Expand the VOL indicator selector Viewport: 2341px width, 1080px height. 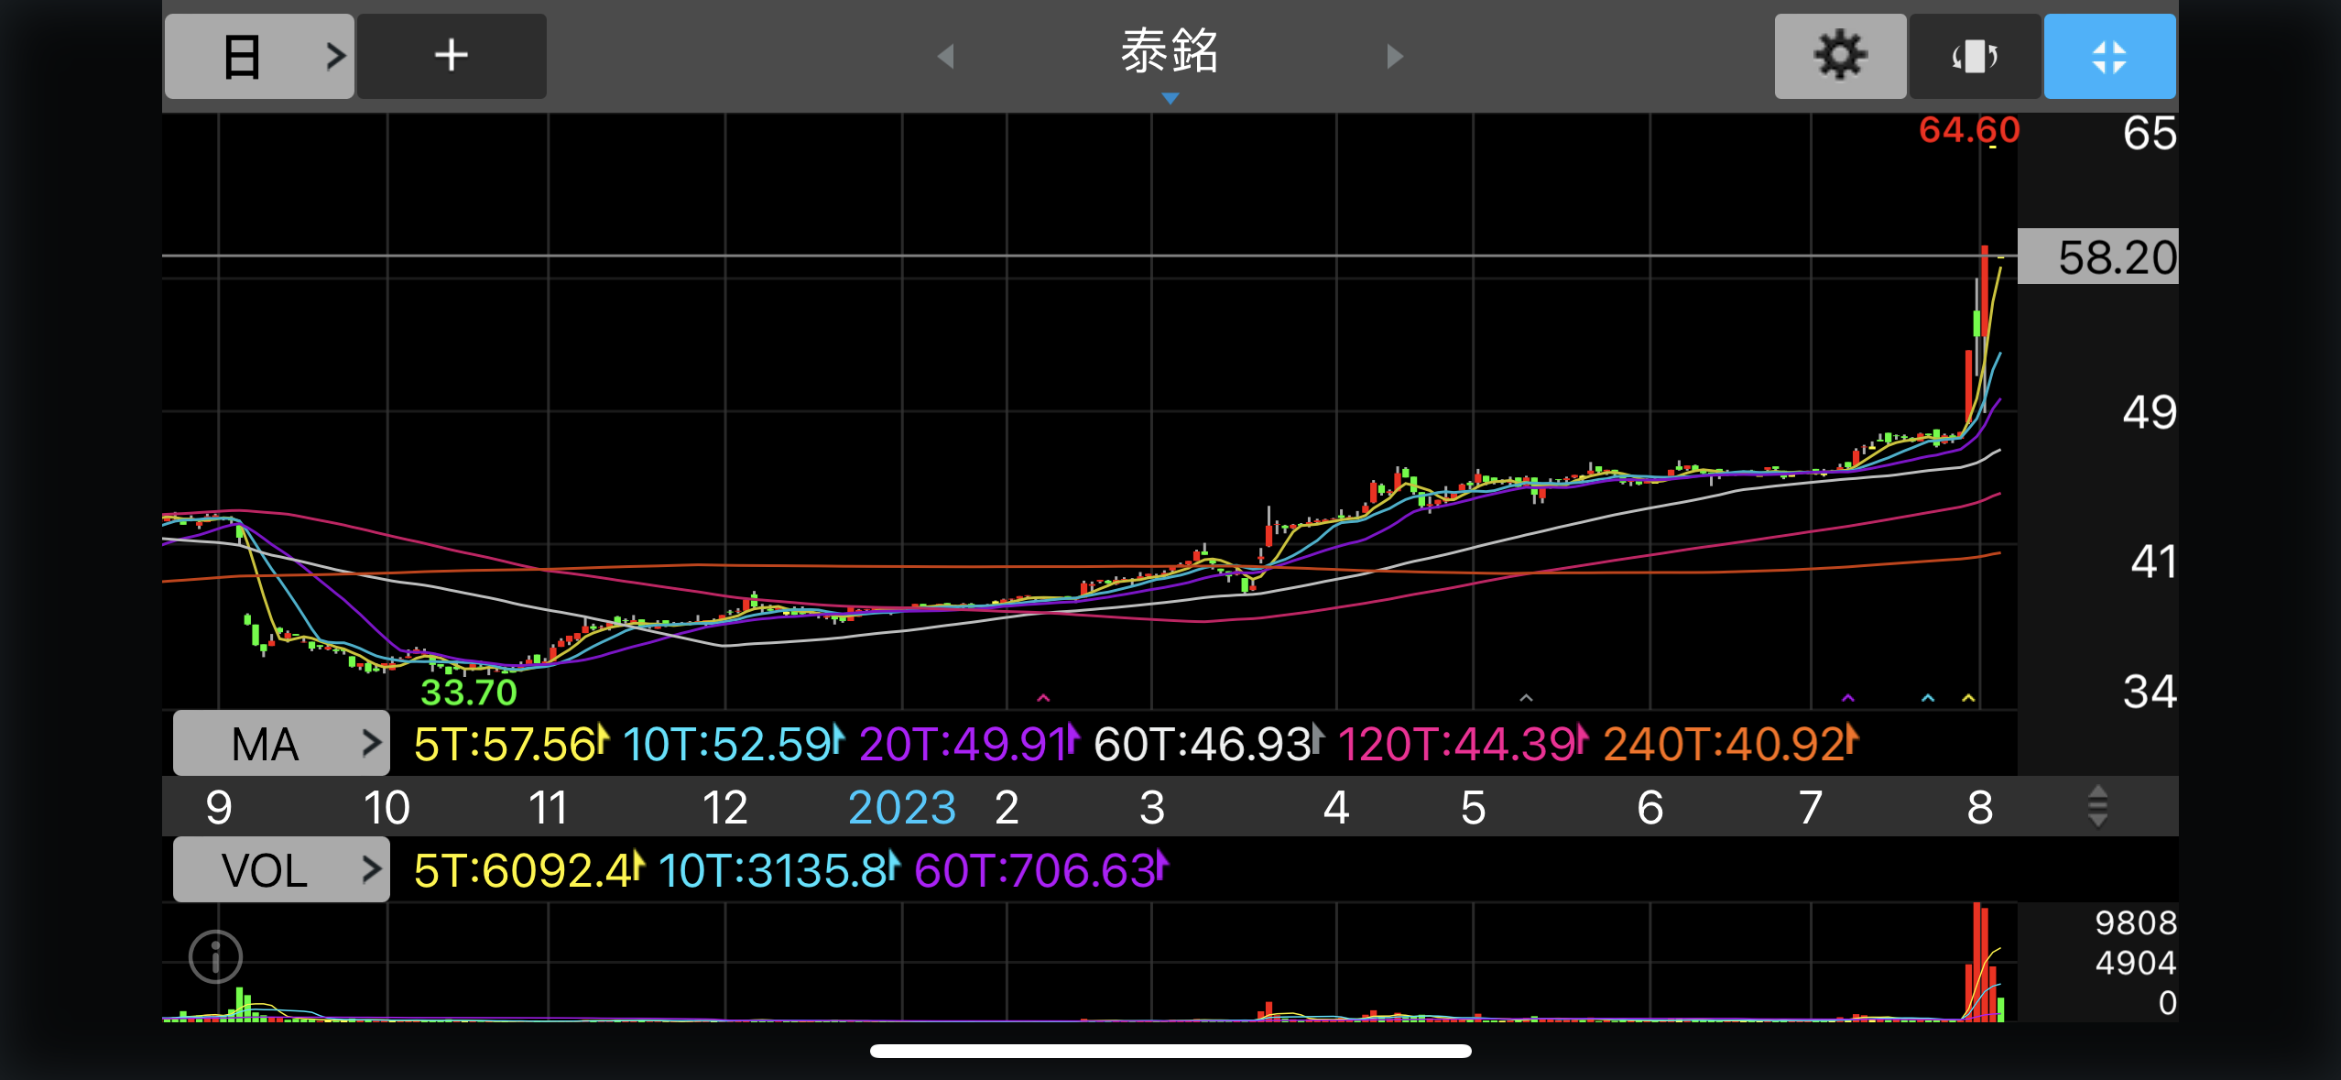(x=281, y=869)
